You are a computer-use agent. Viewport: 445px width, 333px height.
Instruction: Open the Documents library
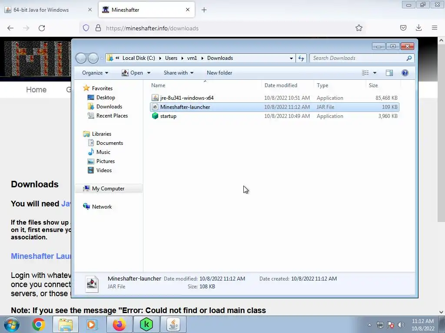[110, 143]
